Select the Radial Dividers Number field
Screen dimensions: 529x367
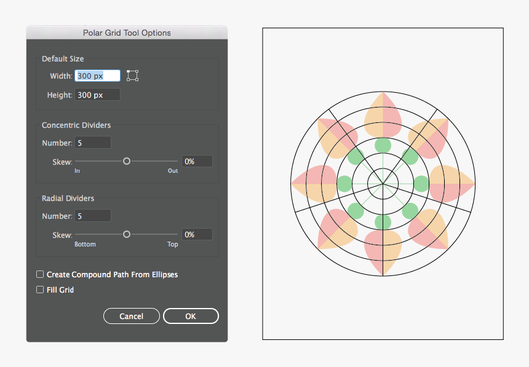pos(92,215)
